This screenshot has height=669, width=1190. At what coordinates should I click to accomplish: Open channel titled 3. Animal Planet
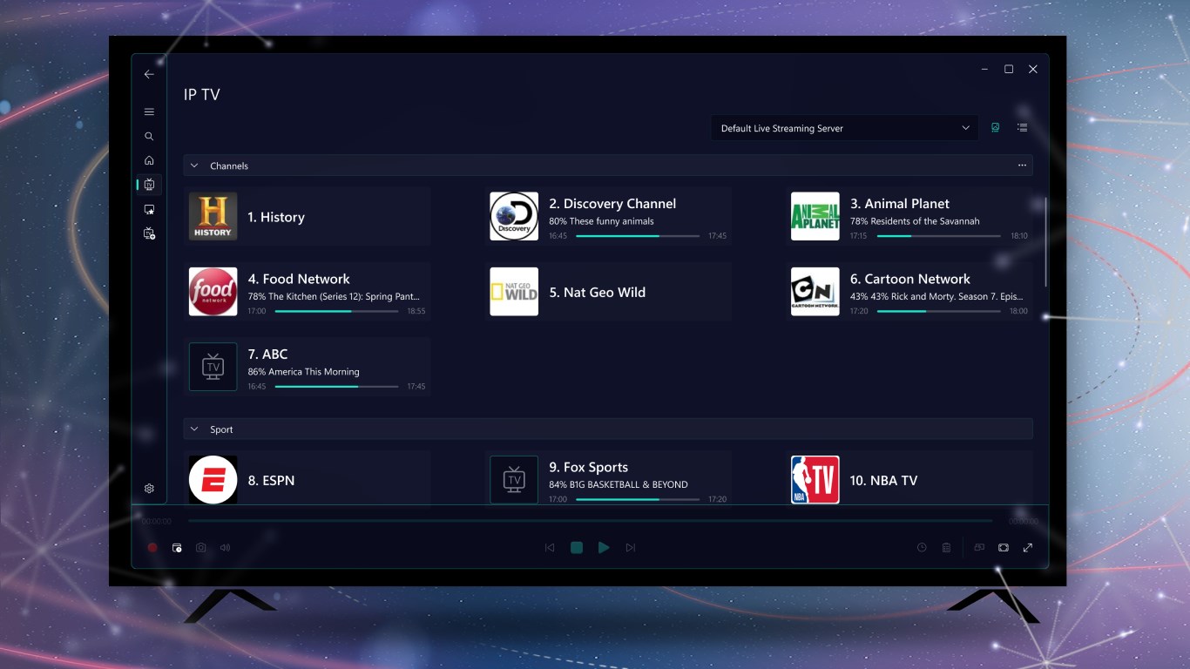pos(900,204)
